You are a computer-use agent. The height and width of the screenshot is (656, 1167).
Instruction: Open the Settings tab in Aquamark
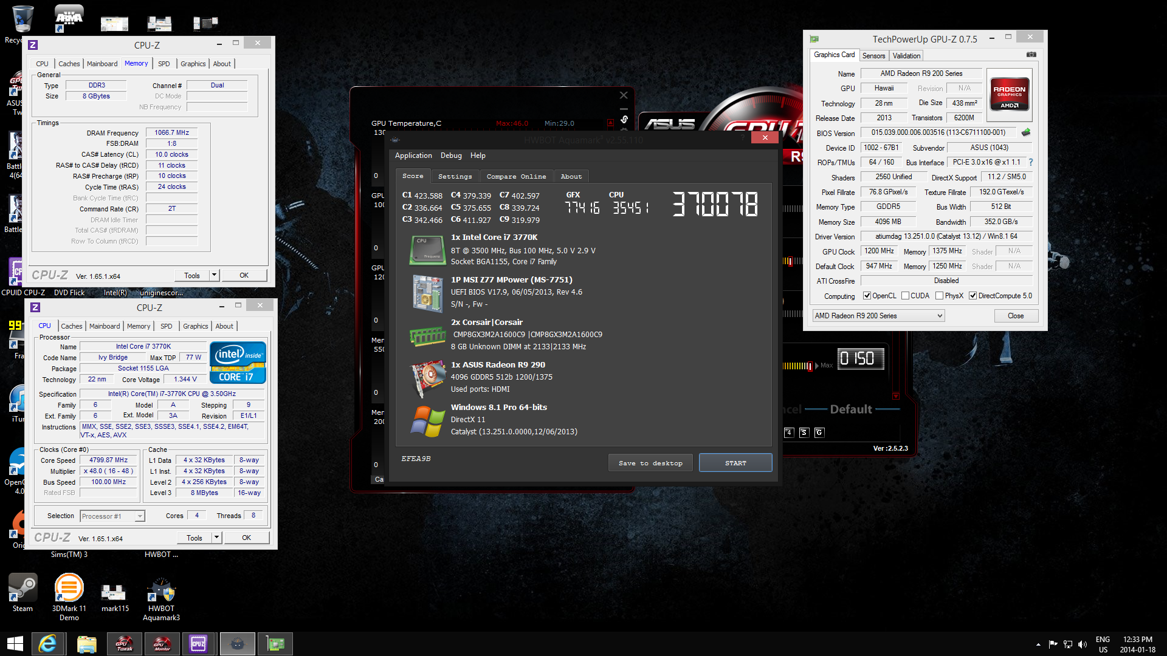tap(455, 176)
